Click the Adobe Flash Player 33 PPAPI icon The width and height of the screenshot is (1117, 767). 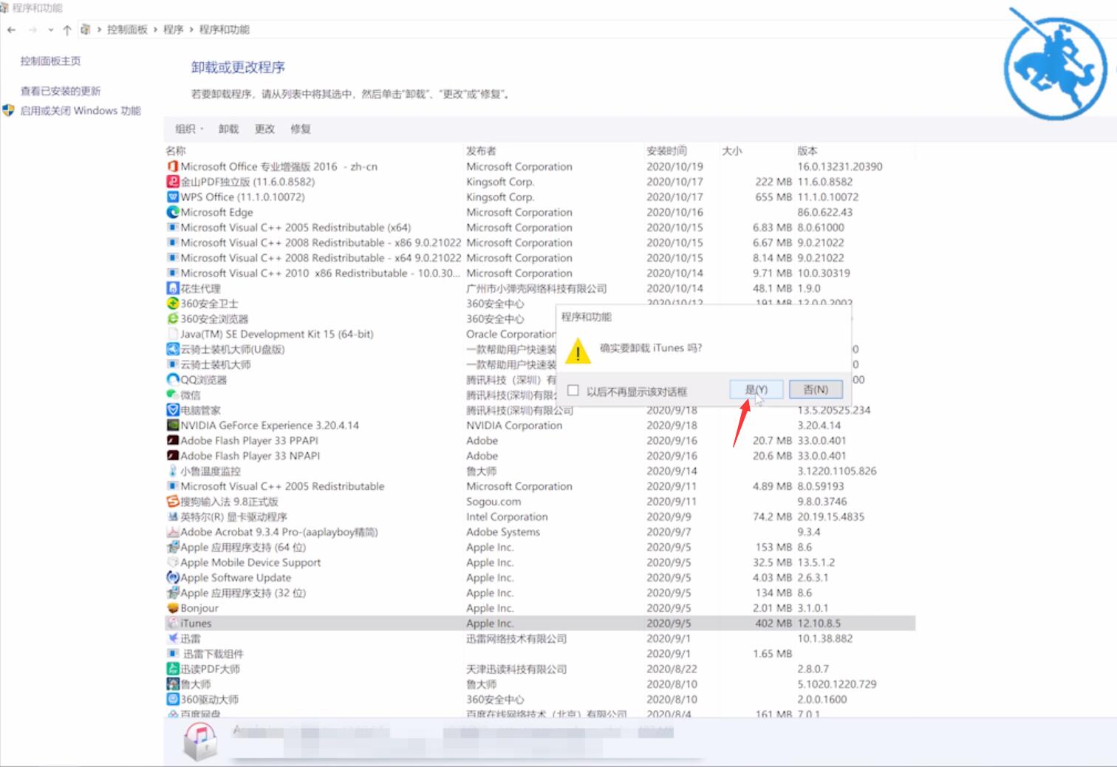[x=173, y=440]
